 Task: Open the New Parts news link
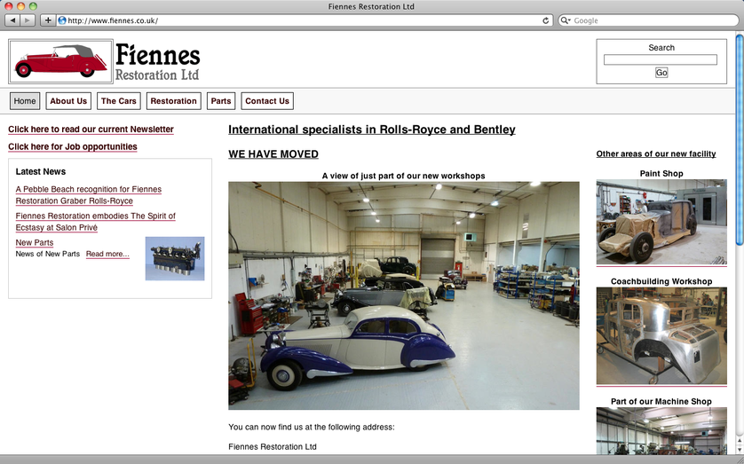(34, 243)
